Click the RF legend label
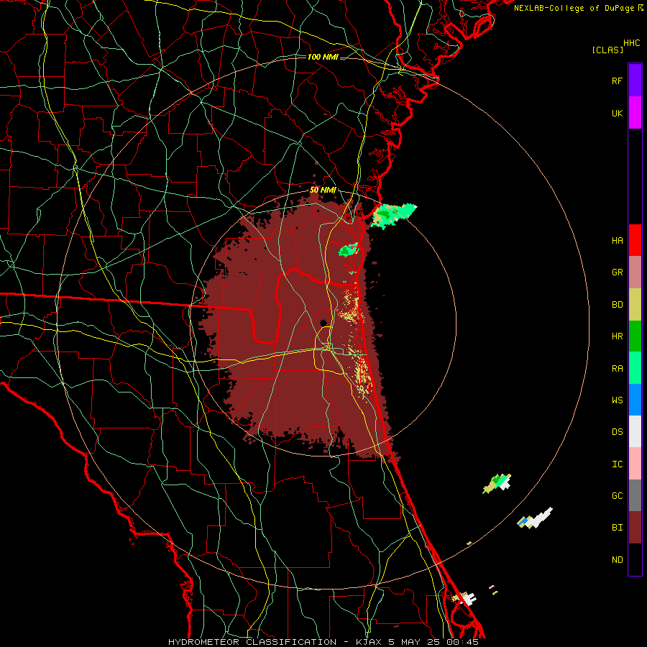The image size is (647, 647). pos(617,81)
